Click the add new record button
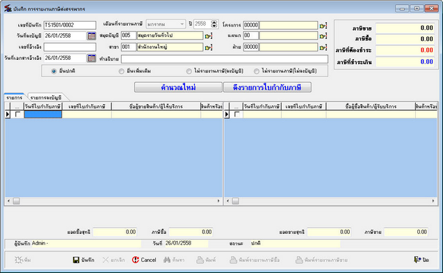Screen dimensions: 443x273 coord(23,260)
